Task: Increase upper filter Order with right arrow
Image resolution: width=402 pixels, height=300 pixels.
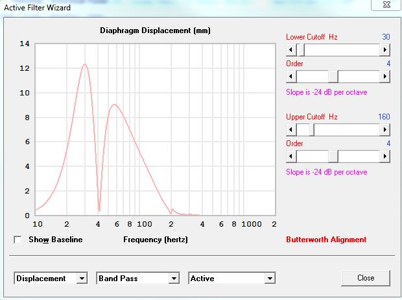Action: [384, 156]
